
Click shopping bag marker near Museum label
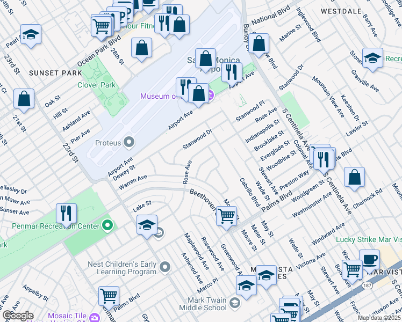[198, 94]
